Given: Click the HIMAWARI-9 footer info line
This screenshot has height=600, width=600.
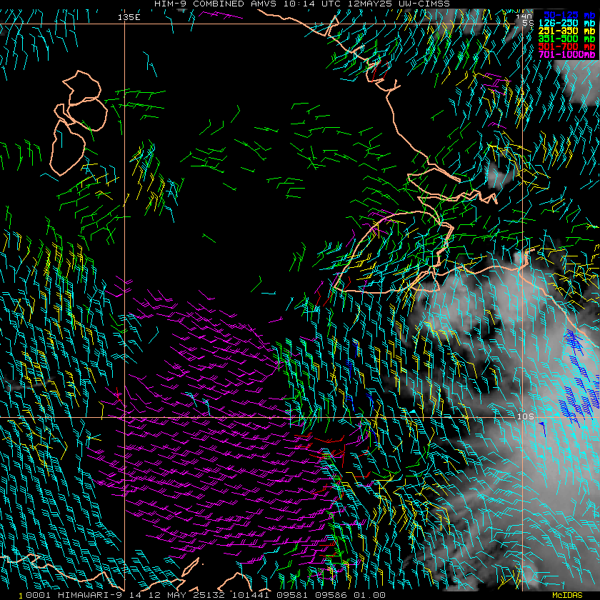Looking at the screenshot, I should tap(206, 596).
